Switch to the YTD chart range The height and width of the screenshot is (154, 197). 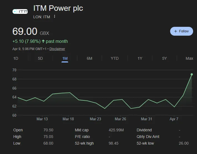[115, 58]
